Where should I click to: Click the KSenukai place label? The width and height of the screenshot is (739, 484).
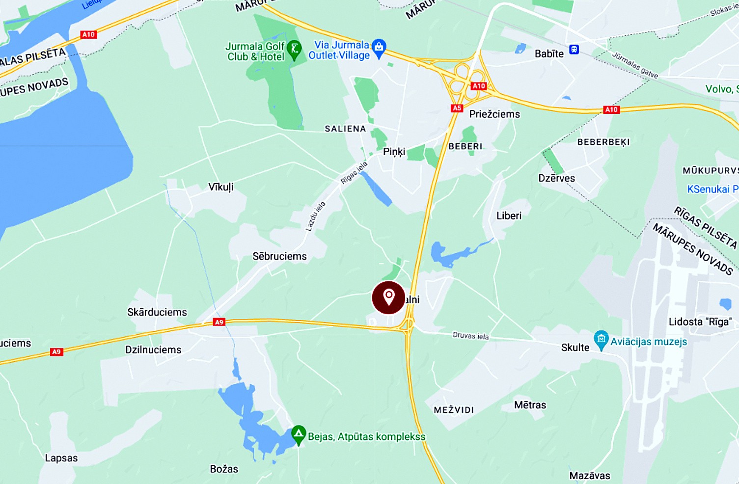coord(712,189)
